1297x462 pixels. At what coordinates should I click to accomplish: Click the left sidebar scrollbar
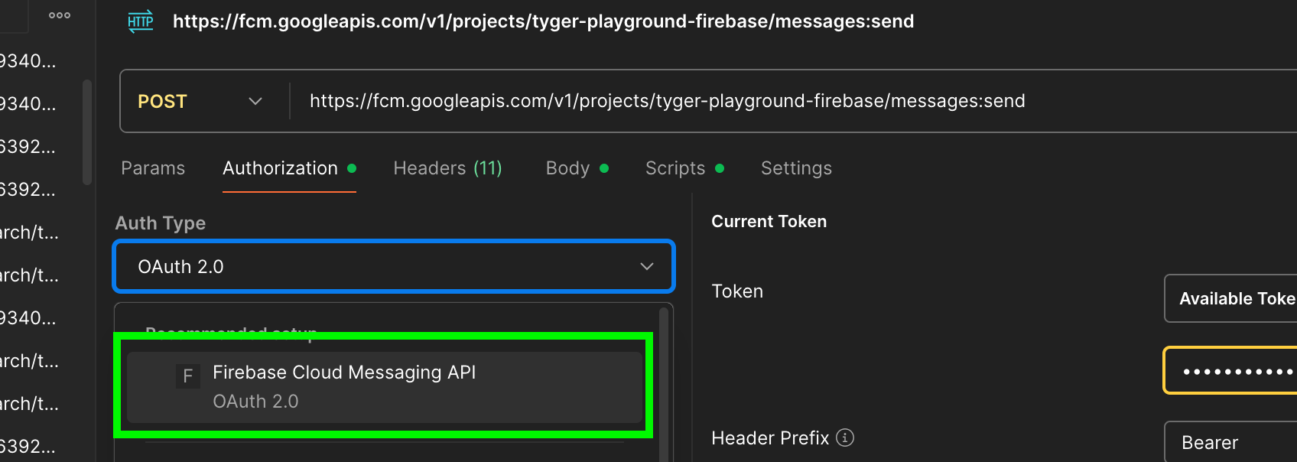pyautogui.click(x=87, y=132)
